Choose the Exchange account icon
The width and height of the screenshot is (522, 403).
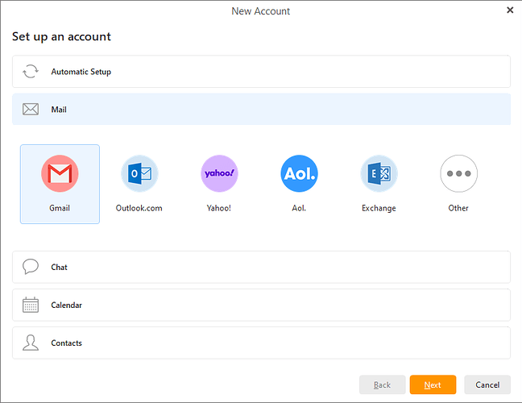(379, 173)
